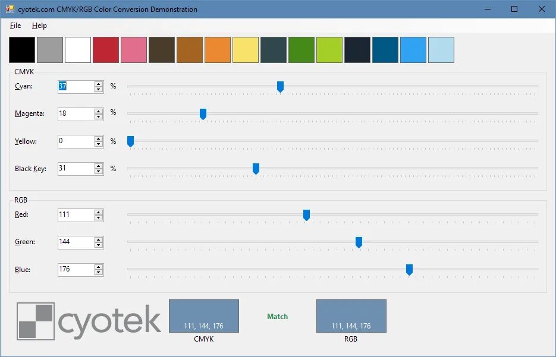Click the green Match status text

pos(277,316)
